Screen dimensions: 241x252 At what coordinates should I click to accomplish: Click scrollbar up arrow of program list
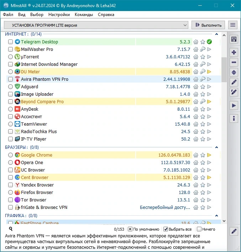tap(224, 35)
